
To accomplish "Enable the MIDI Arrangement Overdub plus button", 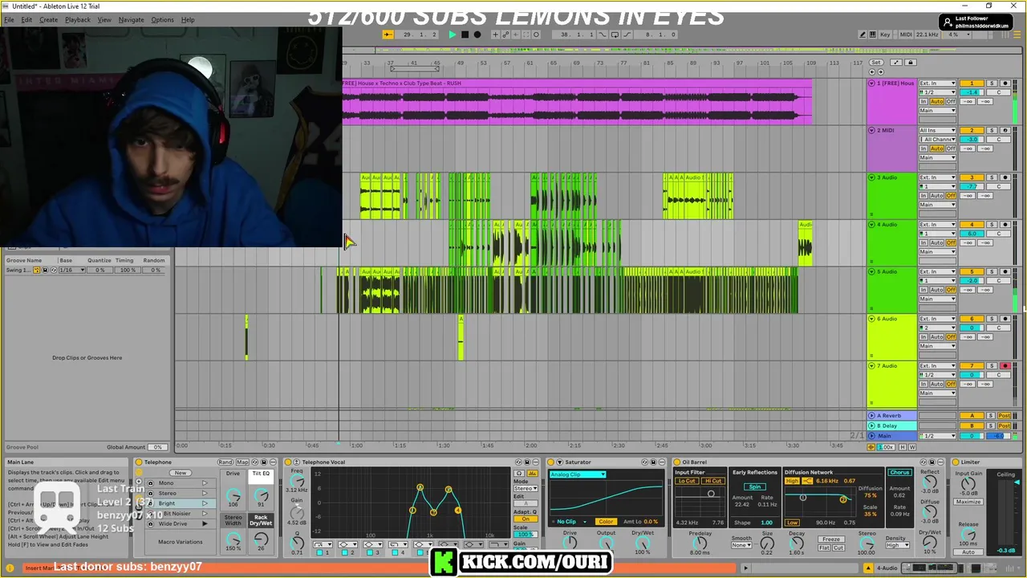I will (495, 35).
